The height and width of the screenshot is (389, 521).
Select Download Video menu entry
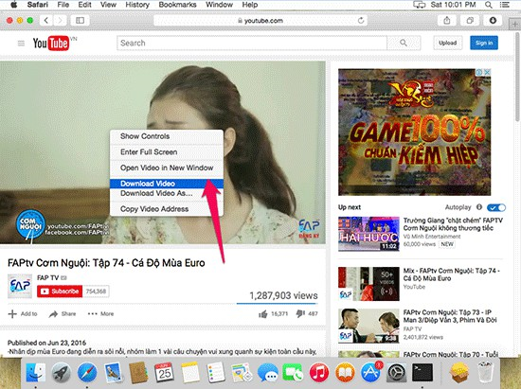pos(167,184)
